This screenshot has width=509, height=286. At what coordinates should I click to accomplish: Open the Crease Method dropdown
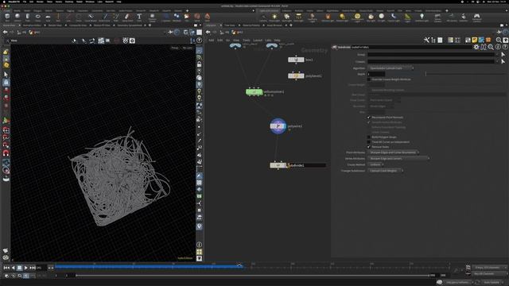coord(375,164)
